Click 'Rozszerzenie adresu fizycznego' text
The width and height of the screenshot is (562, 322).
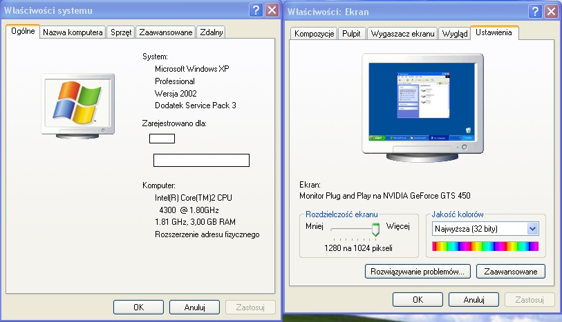pos(207,234)
